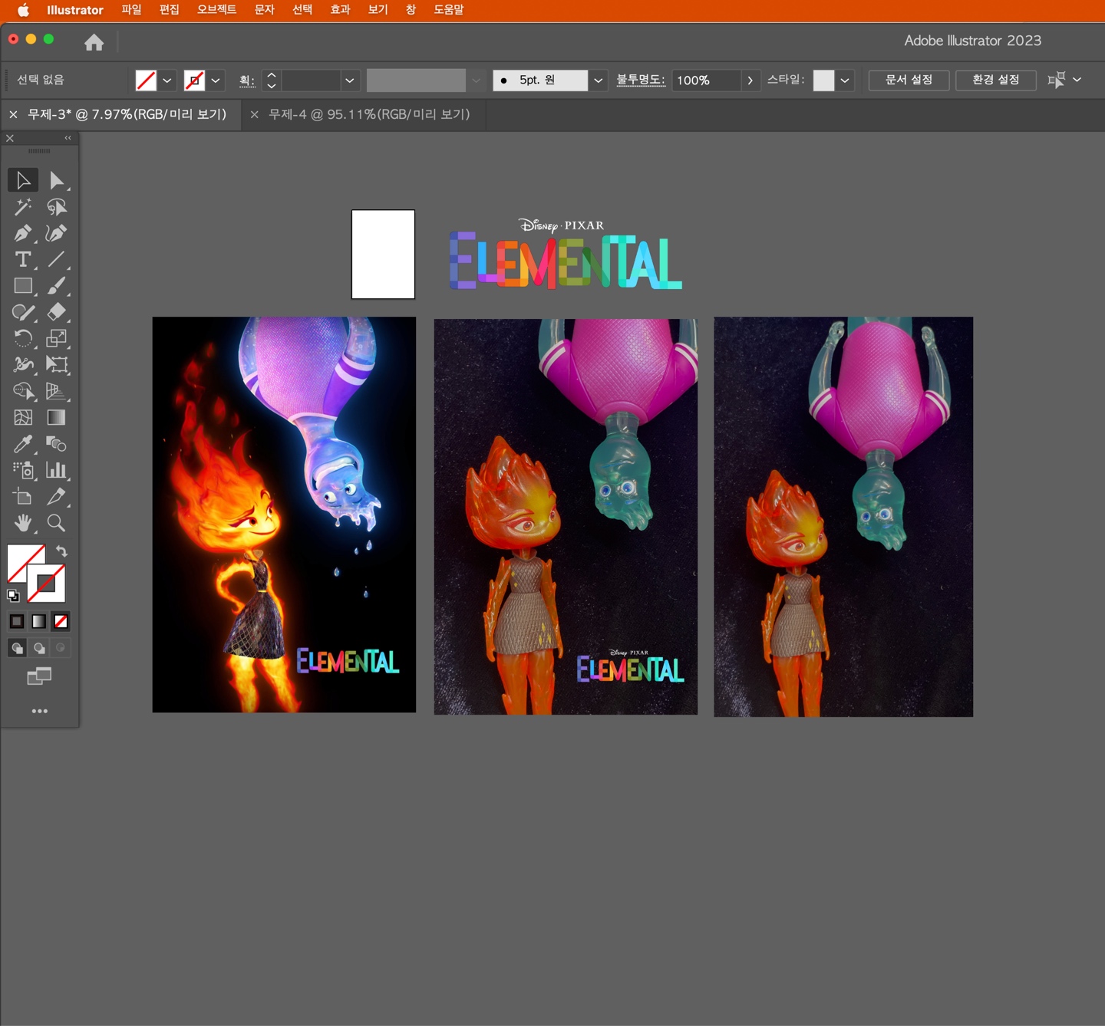
Task: Pick the Shaper tool
Action: click(23, 312)
